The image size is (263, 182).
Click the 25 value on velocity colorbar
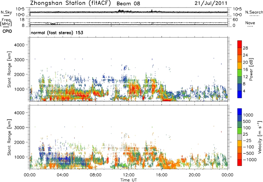246,134
